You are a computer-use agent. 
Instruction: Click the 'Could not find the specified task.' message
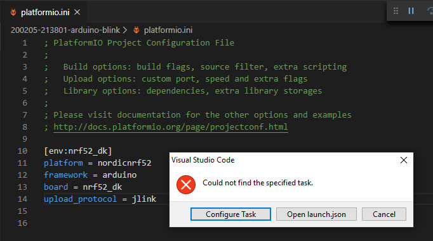(258, 183)
